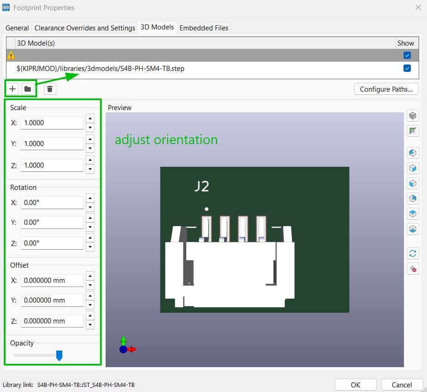Increase Scale X with the up stepper

click(90, 118)
